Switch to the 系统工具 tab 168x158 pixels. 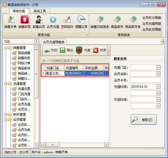click(40, 11)
